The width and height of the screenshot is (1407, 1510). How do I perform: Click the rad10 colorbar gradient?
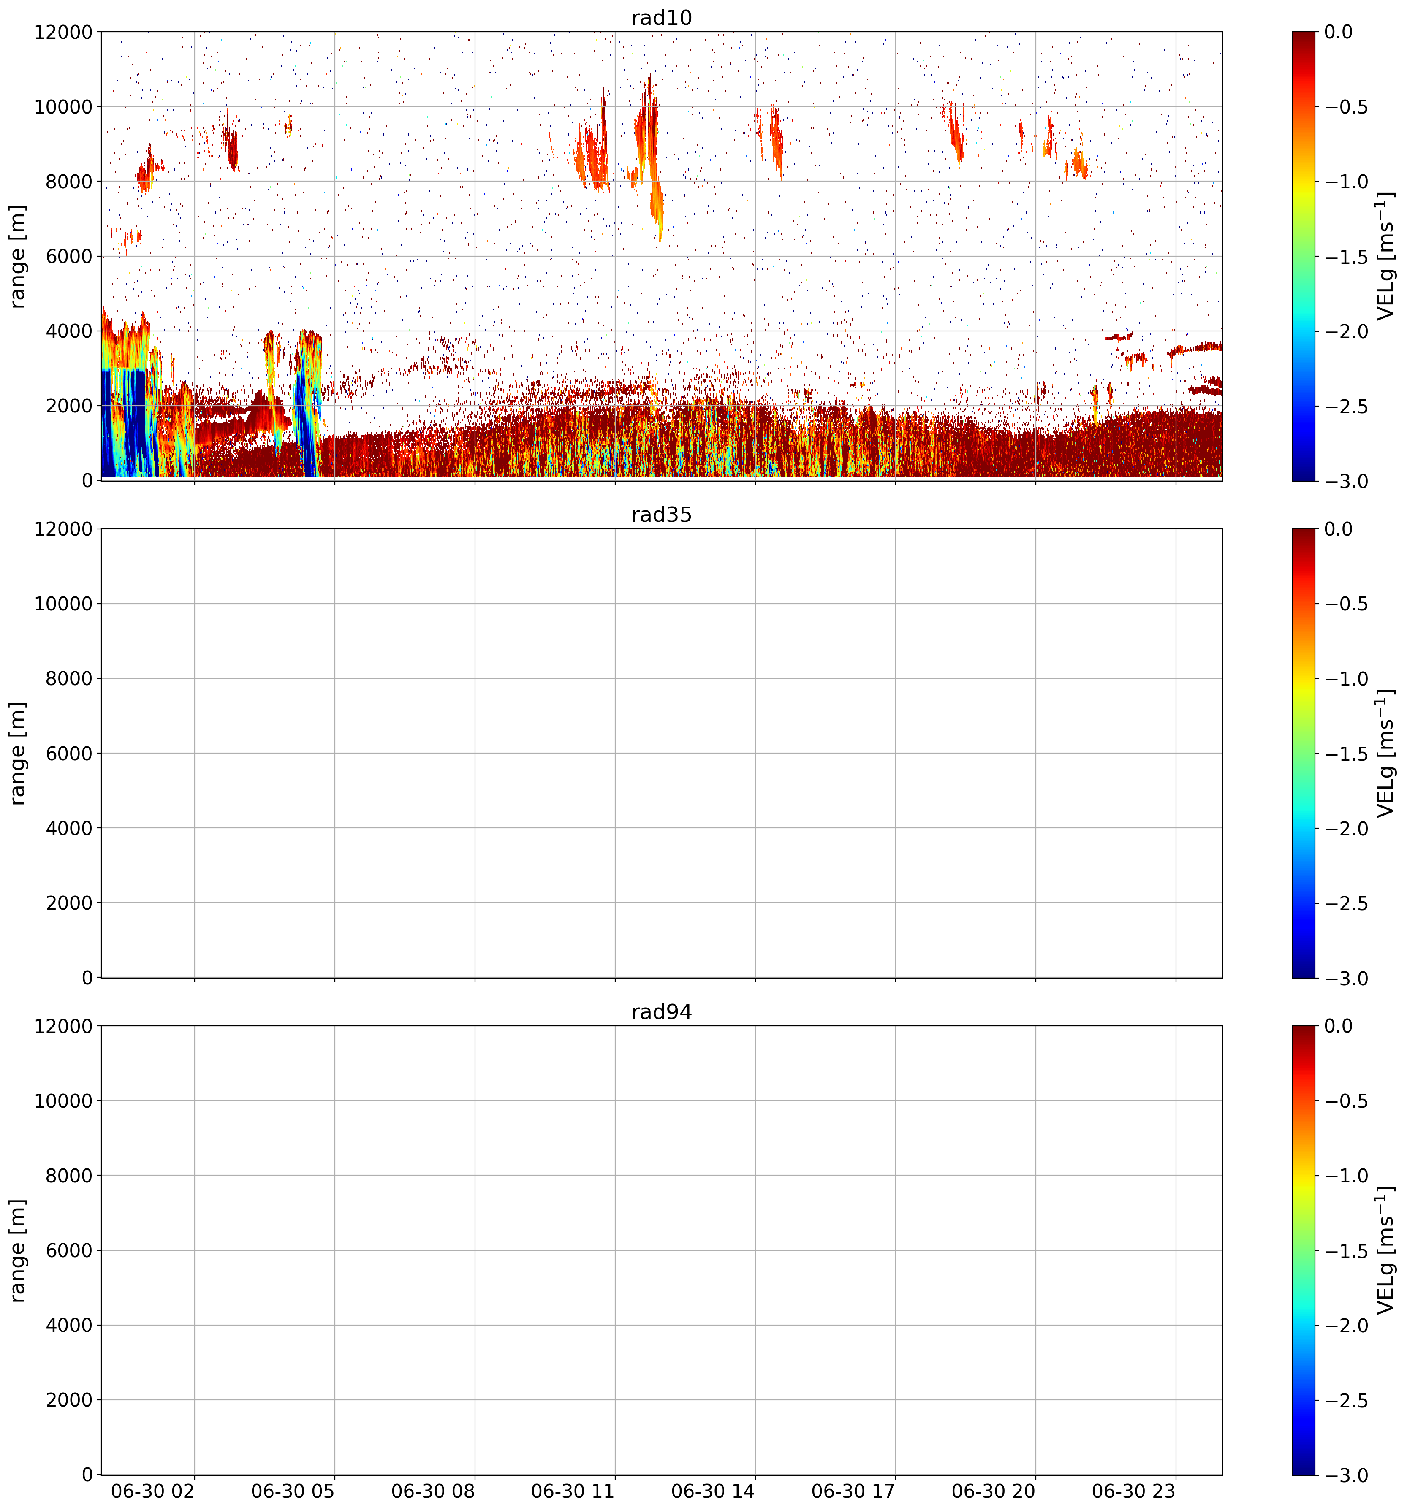pyautogui.click(x=1303, y=256)
